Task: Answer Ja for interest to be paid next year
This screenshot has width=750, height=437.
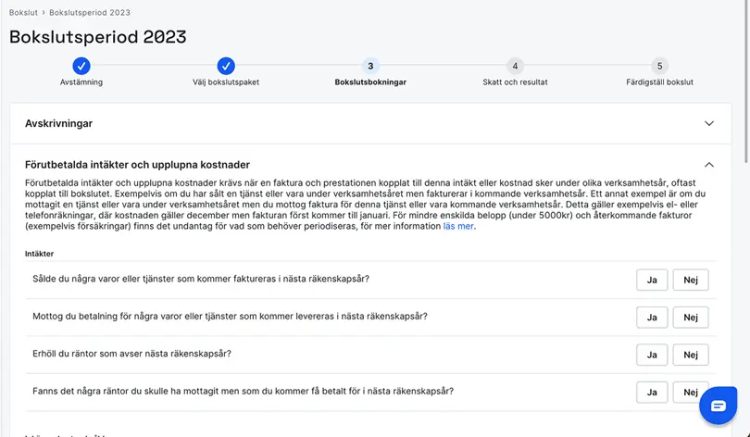Action: 652,392
